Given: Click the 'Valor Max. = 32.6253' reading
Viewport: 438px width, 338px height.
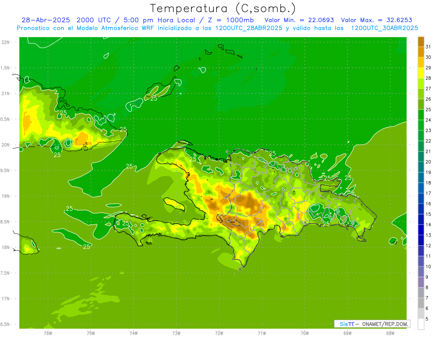Looking at the screenshot, I should [x=376, y=20].
